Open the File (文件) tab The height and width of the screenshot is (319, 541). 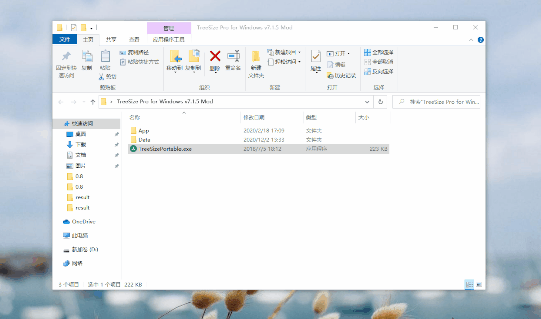[x=65, y=39]
